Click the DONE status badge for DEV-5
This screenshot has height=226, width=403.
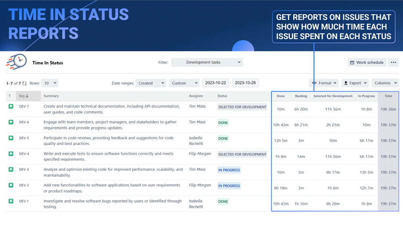pyautogui.click(x=223, y=139)
